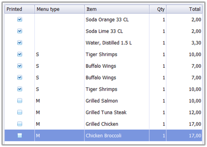Image resolution: width=207 pixels, height=147 pixels.
Task: Select the Water, Distilled 1.5 L item
Action: [x=109, y=43]
